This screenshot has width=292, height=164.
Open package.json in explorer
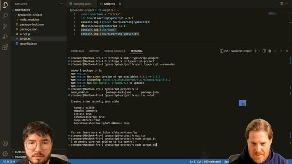click(x=39, y=29)
